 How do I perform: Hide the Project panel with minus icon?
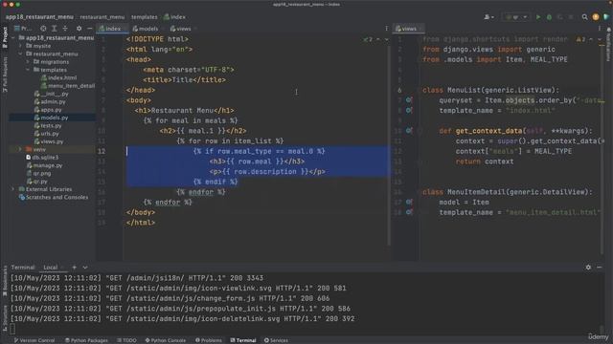89,29
